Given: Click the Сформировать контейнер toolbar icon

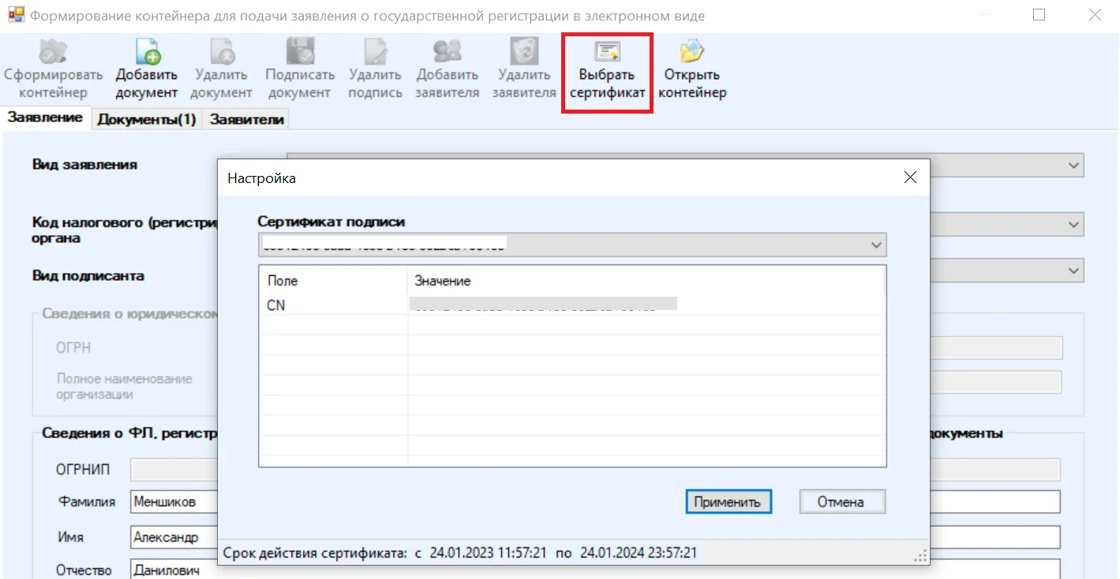Looking at the screenshot, I should pos(54,54).
